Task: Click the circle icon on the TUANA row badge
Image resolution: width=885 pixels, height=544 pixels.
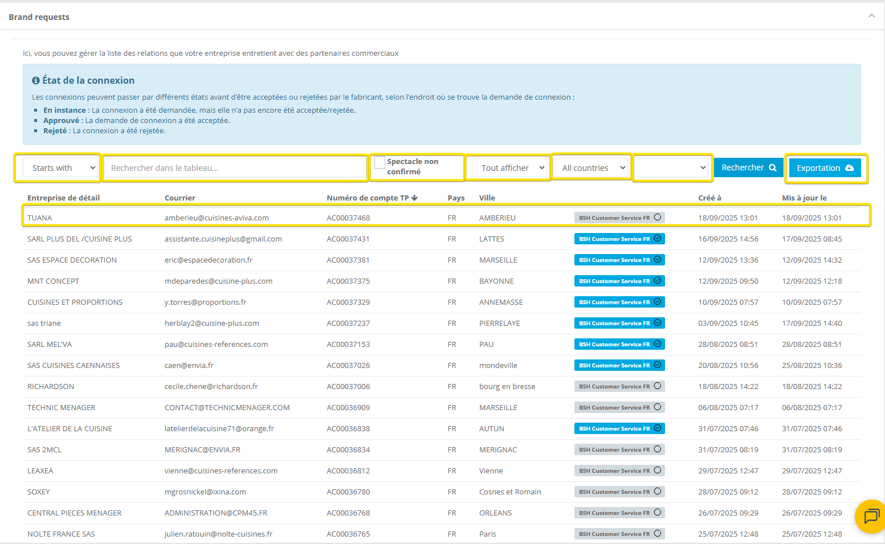Action: tap(658, 218)
